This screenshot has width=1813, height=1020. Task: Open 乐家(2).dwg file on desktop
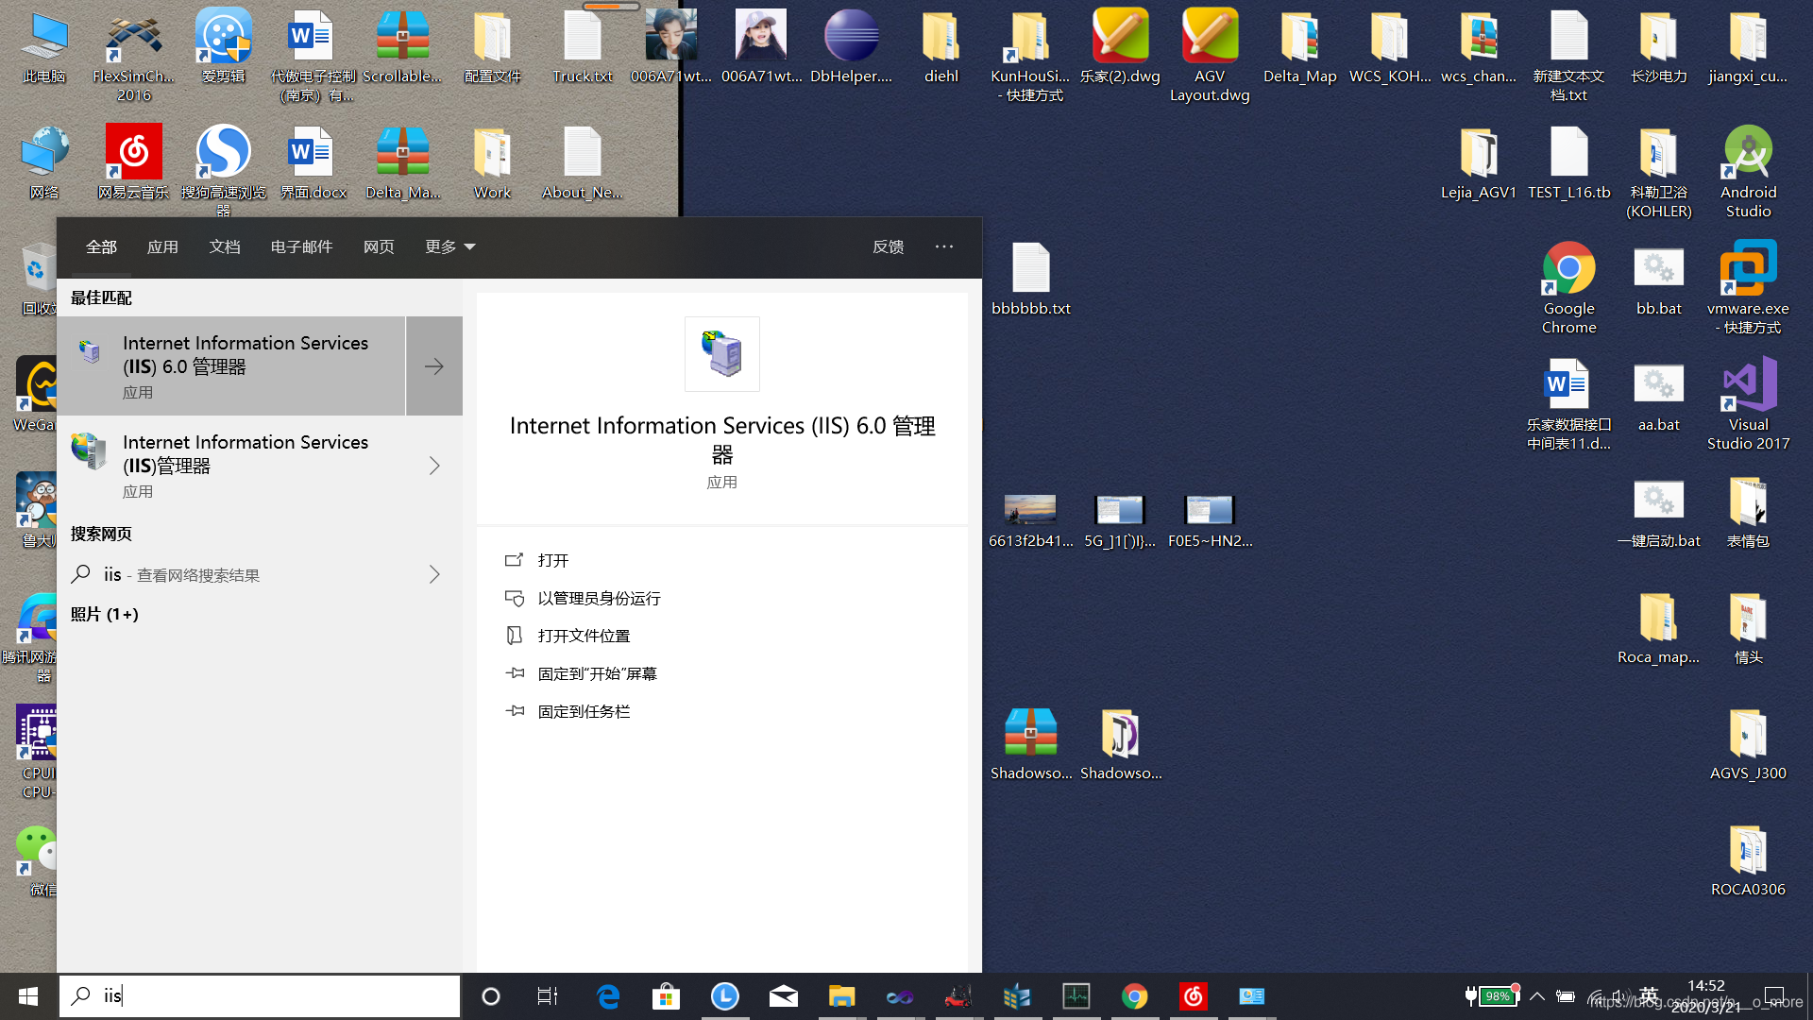click(x=1120, y=46)
